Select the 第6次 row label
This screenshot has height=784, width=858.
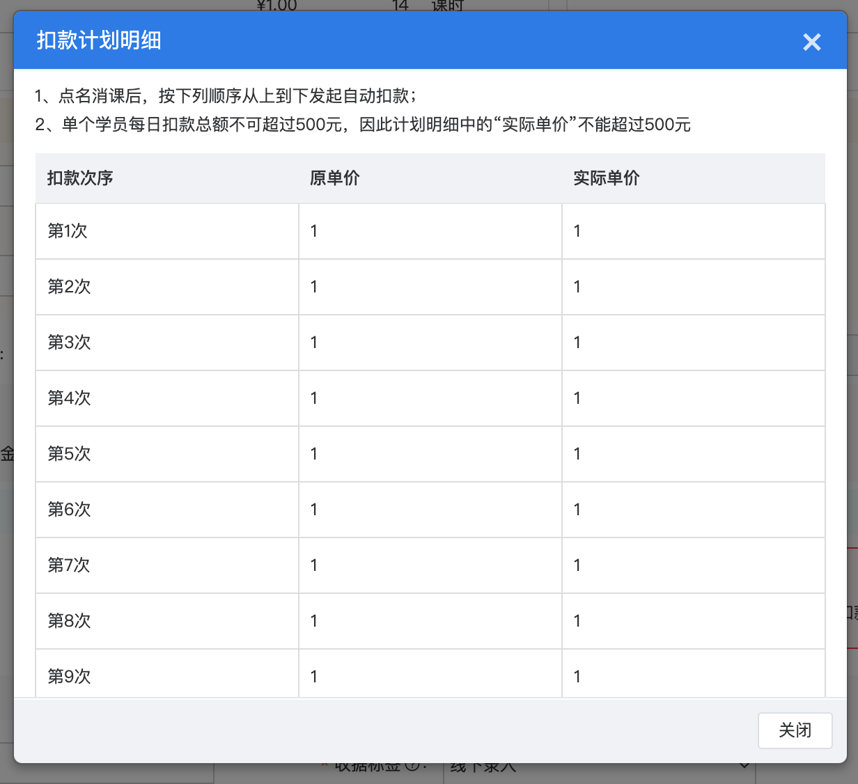[69, 510]
